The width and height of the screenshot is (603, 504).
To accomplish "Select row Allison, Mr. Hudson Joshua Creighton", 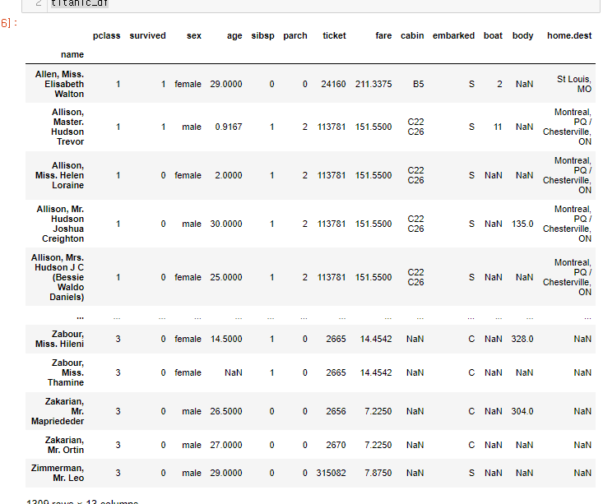I will click(310, 224).
